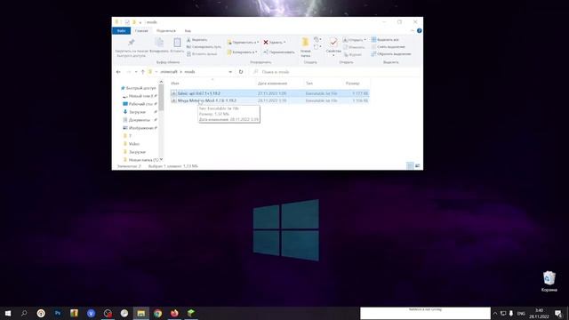Image resolution: width=569 pixels, height=320 pixels.
Task: Sort by Date modified column header
Action: [272, 84]
